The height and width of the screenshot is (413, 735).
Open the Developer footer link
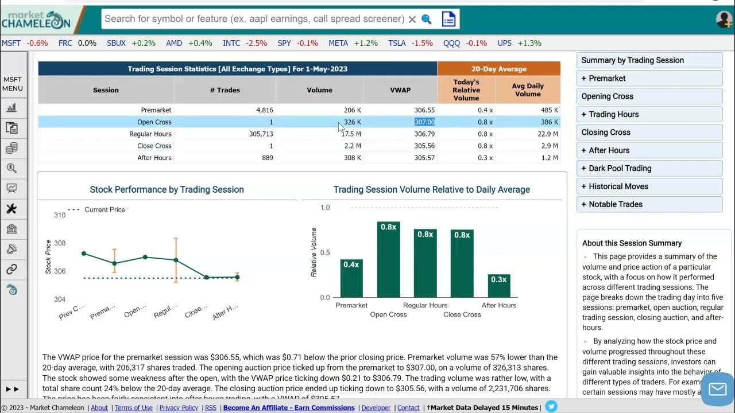tap(376, 408)
